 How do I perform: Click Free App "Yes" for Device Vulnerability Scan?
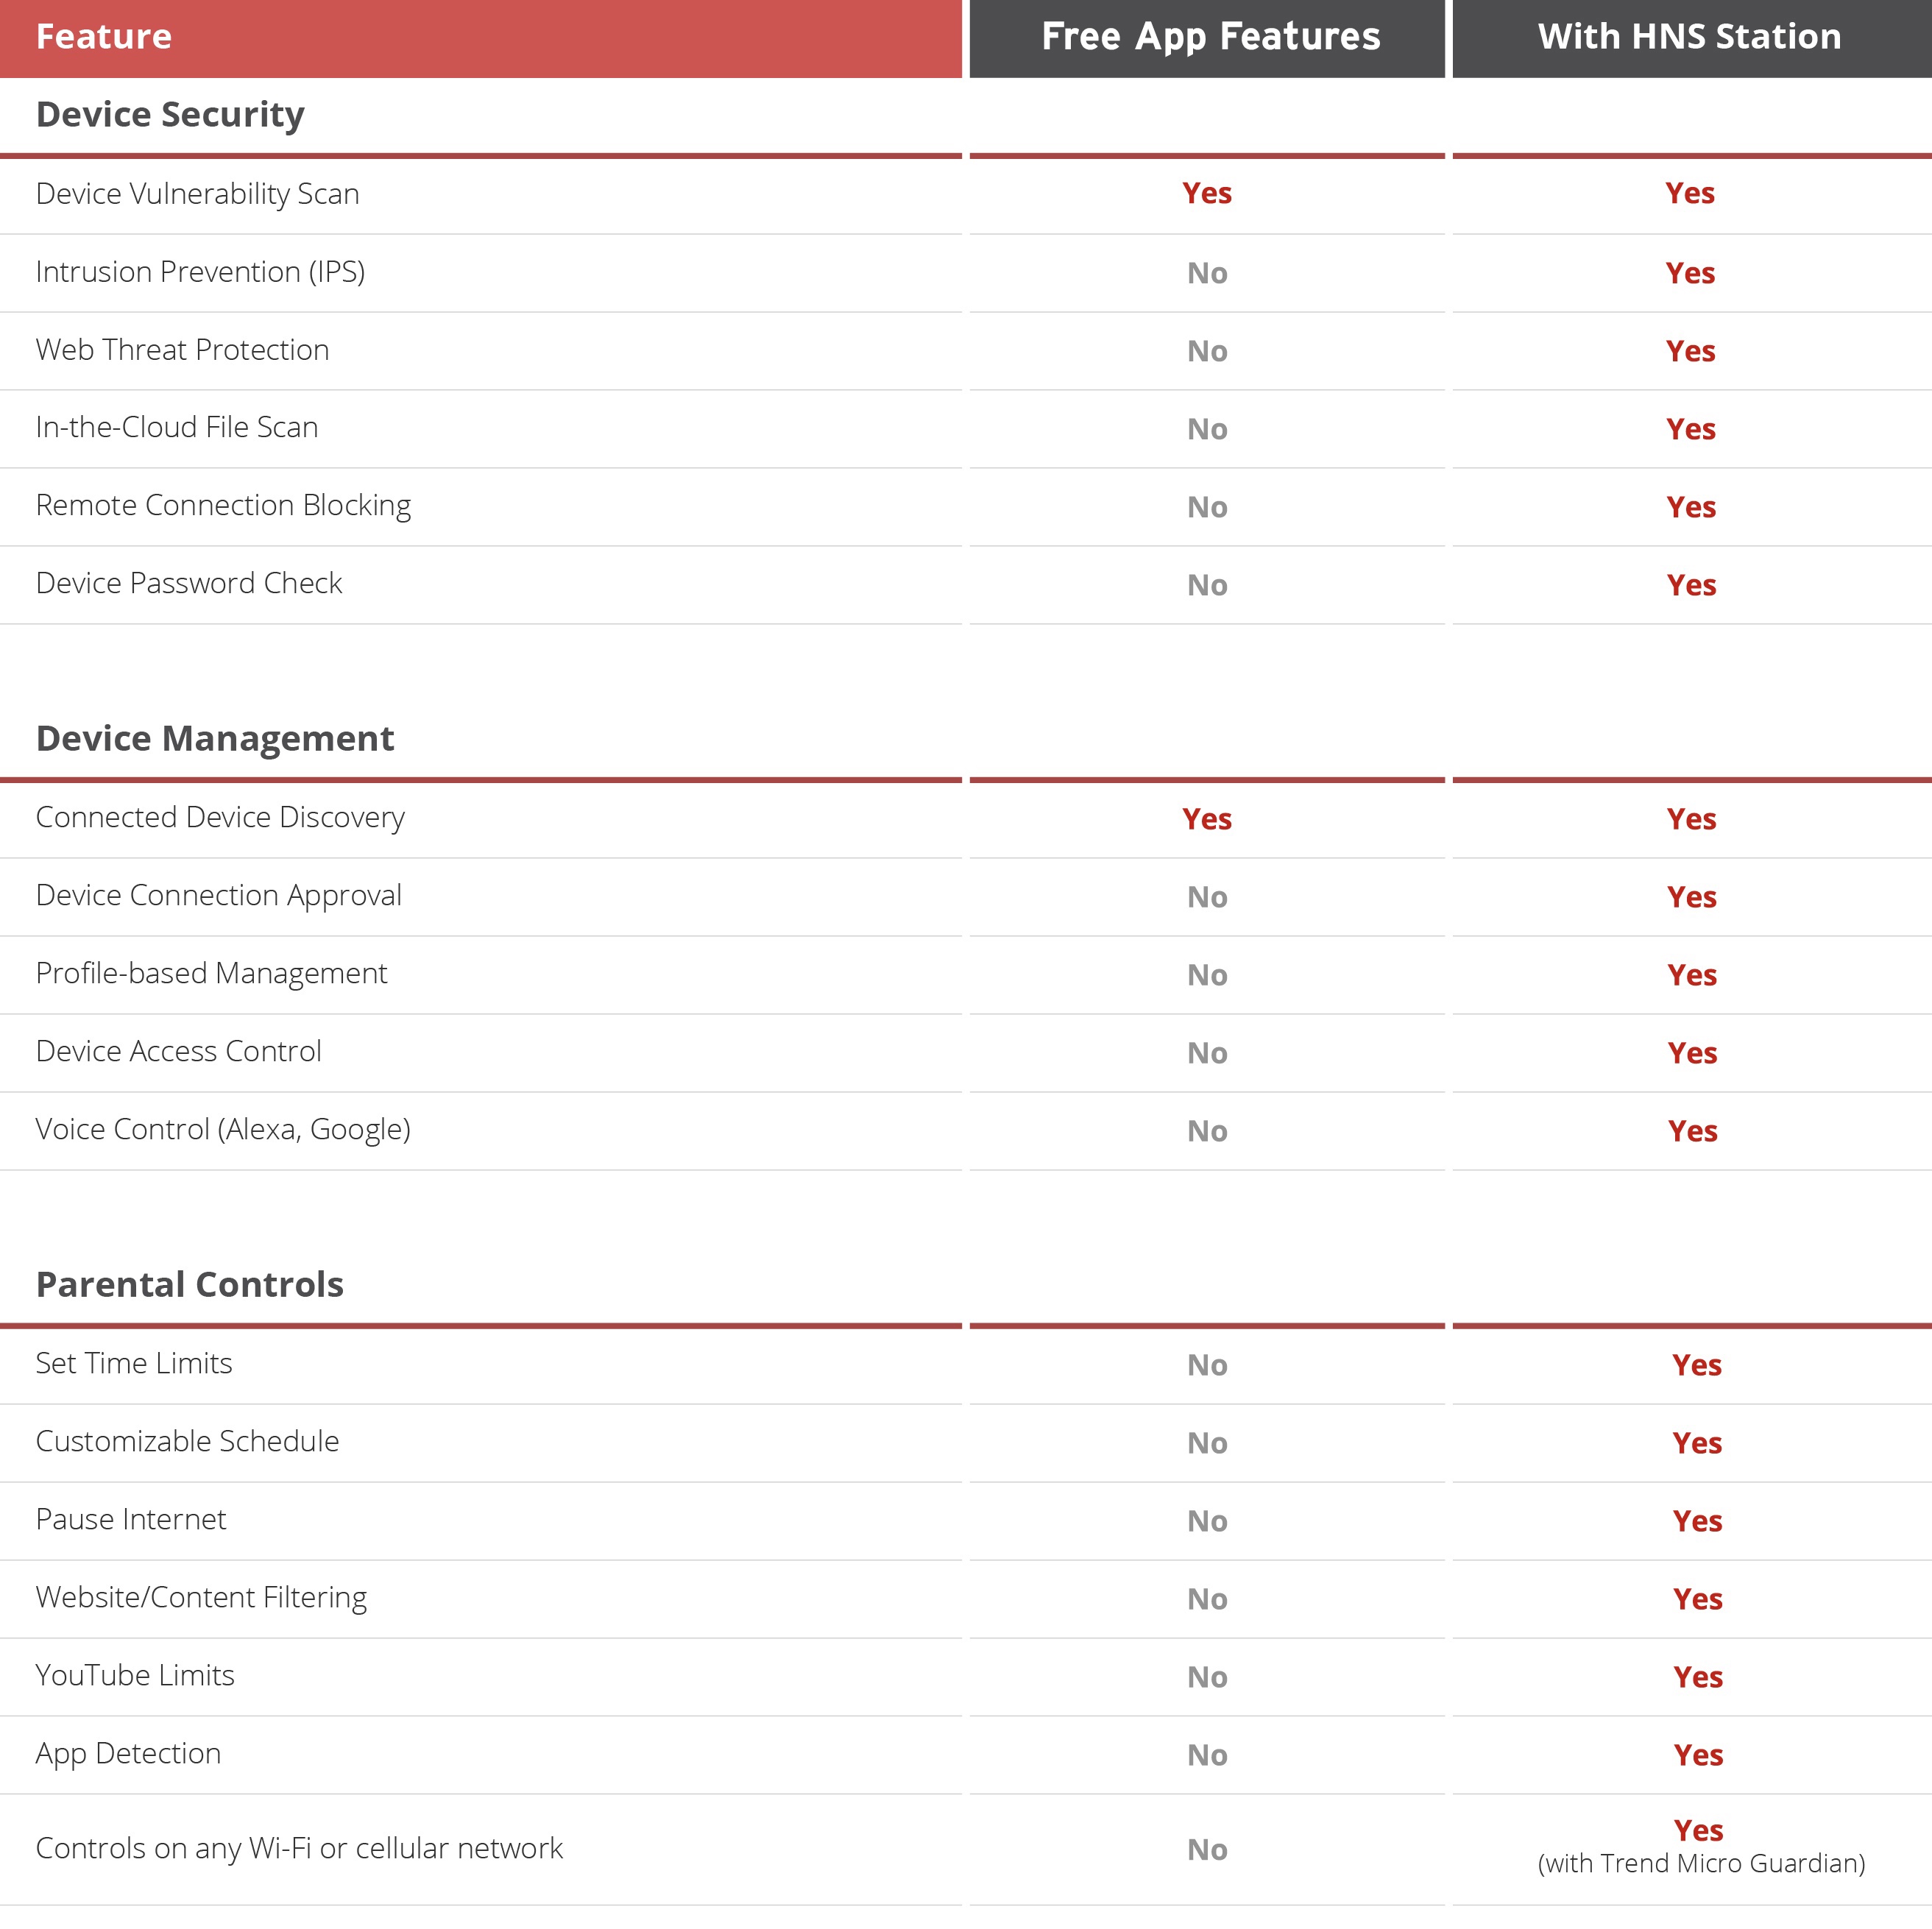(x=1207, y=194)
